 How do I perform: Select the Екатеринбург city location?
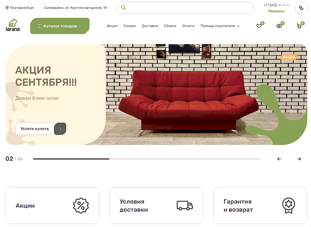pyautogui.click(x=20, y=8)
